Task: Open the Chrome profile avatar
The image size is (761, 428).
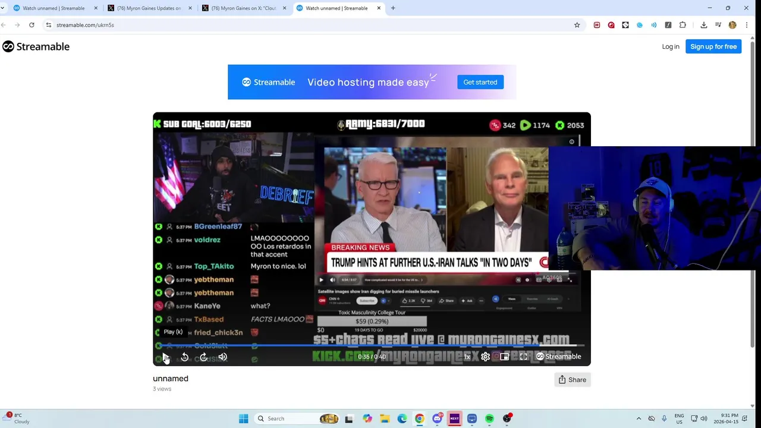Action: click(732, 25)
